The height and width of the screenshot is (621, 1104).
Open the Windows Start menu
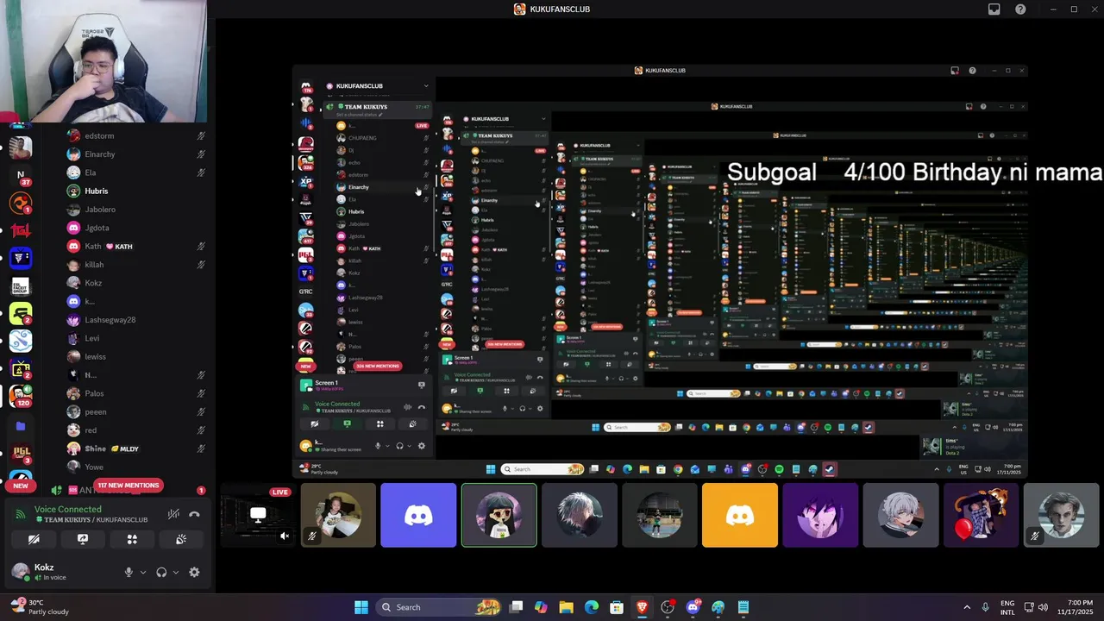361,607
